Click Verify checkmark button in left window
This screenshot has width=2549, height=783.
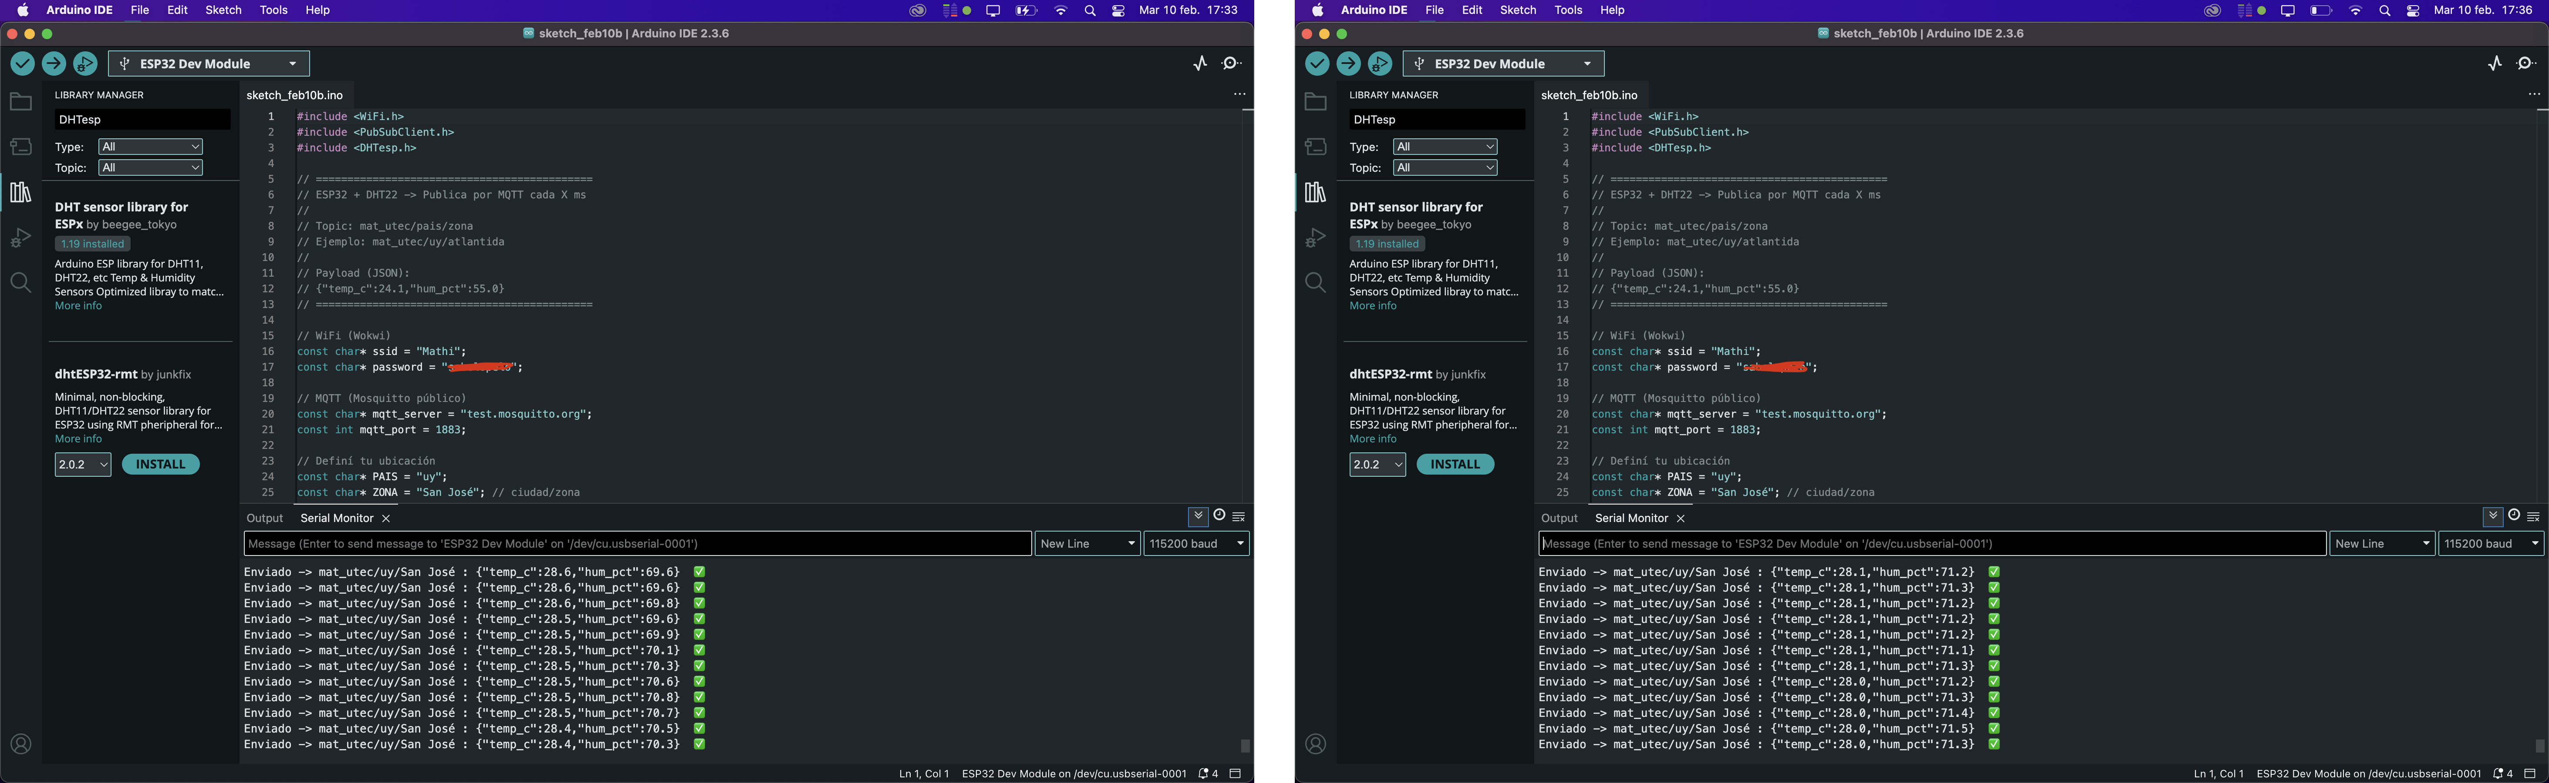pos(22,63)
